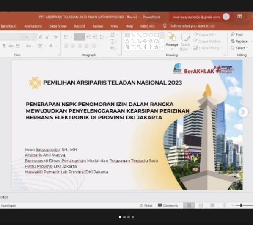
Task: Toggle Justify paragraph alignment
Action: point(86,46)
